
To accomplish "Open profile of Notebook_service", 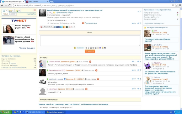I will [x=56, y=79].
